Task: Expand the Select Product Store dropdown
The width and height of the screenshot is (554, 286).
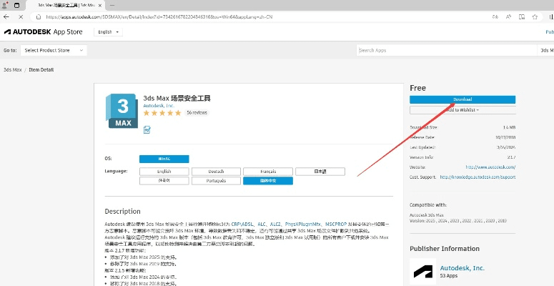Action: click(x=54, y=51)
